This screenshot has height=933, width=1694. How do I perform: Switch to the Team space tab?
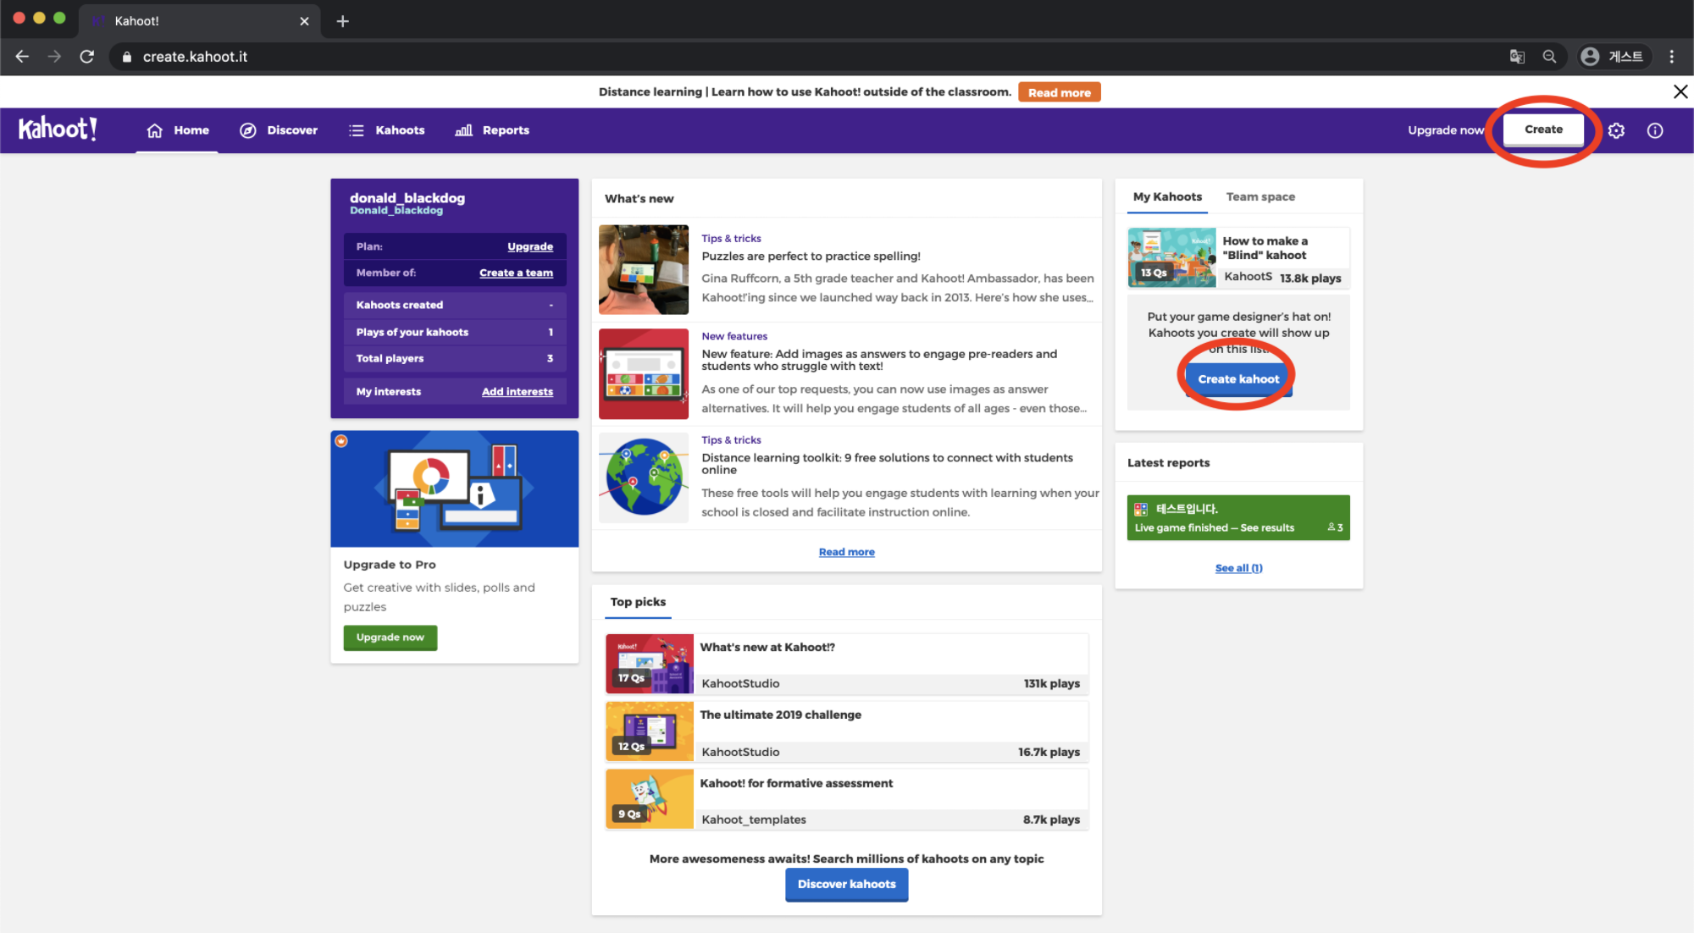[1259, 196]
